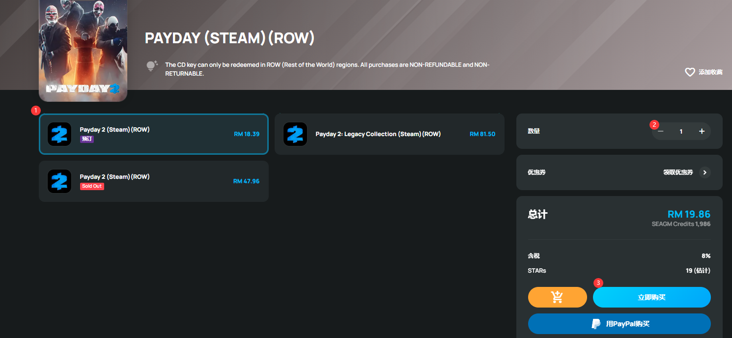Click the Payday 2 cover art thumbnail
The image size is (732, 338).
(x=83, y=51)
